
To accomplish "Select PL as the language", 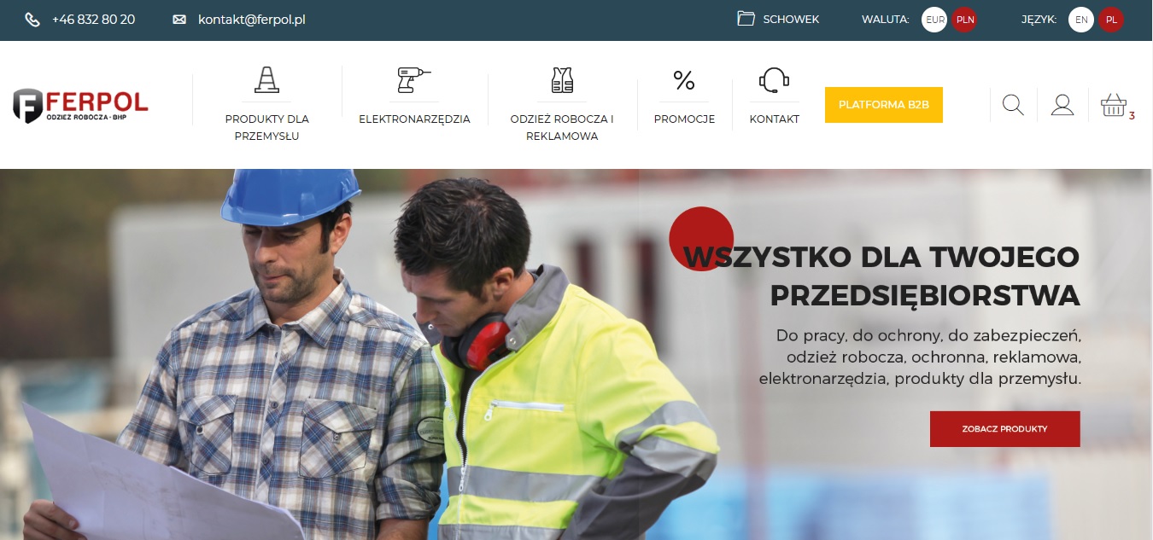I will click(1111, 20).
